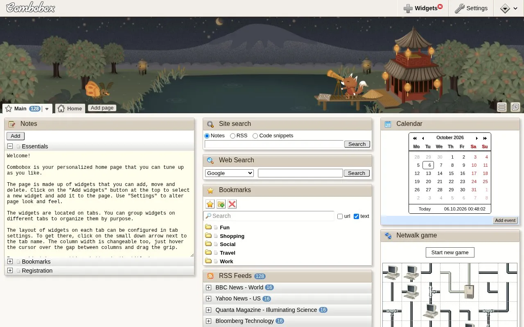Open the Widgets add panel
Viewport: 524px width, 327px height.
(422, 8)
